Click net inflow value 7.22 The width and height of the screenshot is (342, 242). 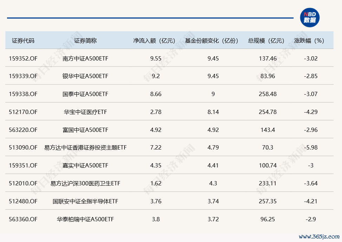pos(156,147)
